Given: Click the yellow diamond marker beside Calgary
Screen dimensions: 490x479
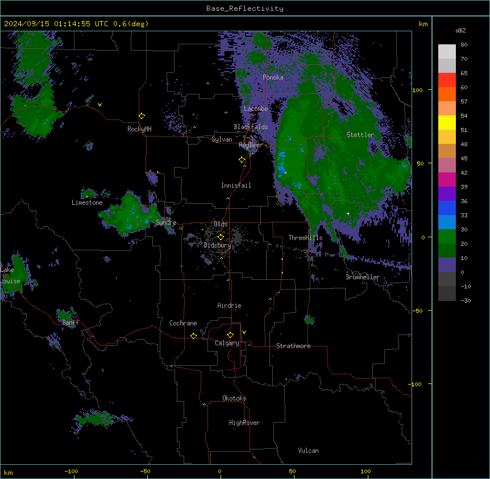Looking at the screenshot, I should 230,335.
